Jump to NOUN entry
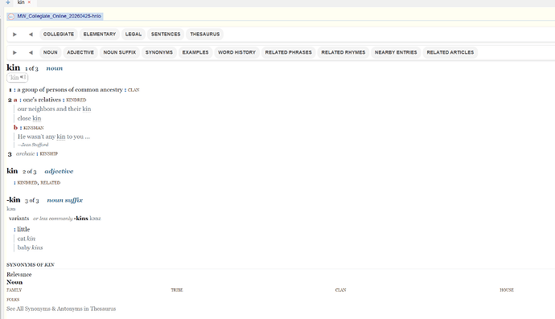The image size is (555, 319). click(50, 52)
